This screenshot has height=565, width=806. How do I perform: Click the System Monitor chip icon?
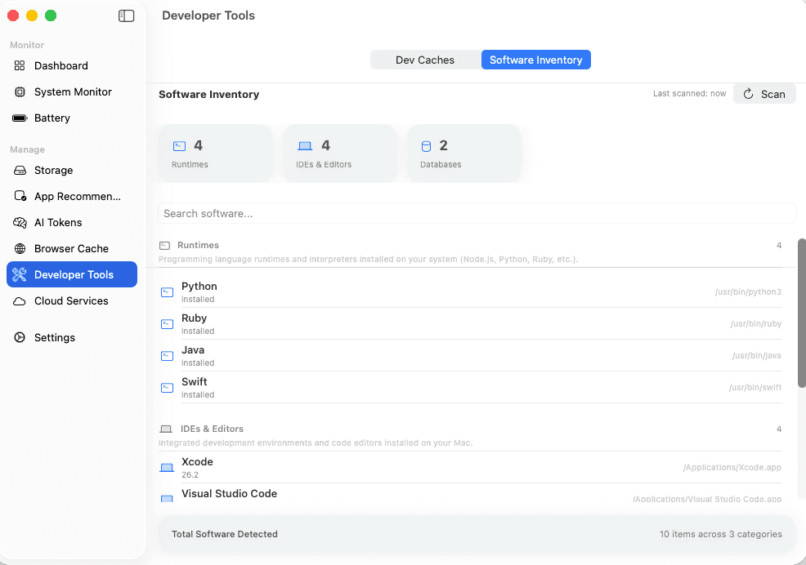tap(20, 92)
